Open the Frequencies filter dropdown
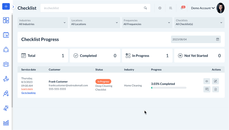Screen dimensions: 229x130 point(147,23)
